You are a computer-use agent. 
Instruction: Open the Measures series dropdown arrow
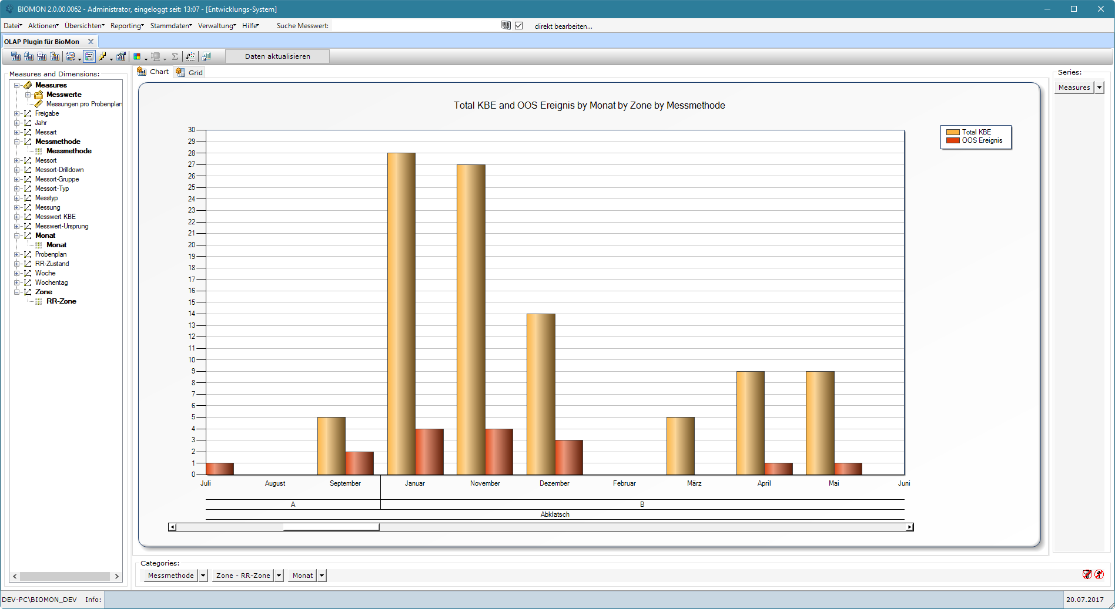(x=1100, y=88)
